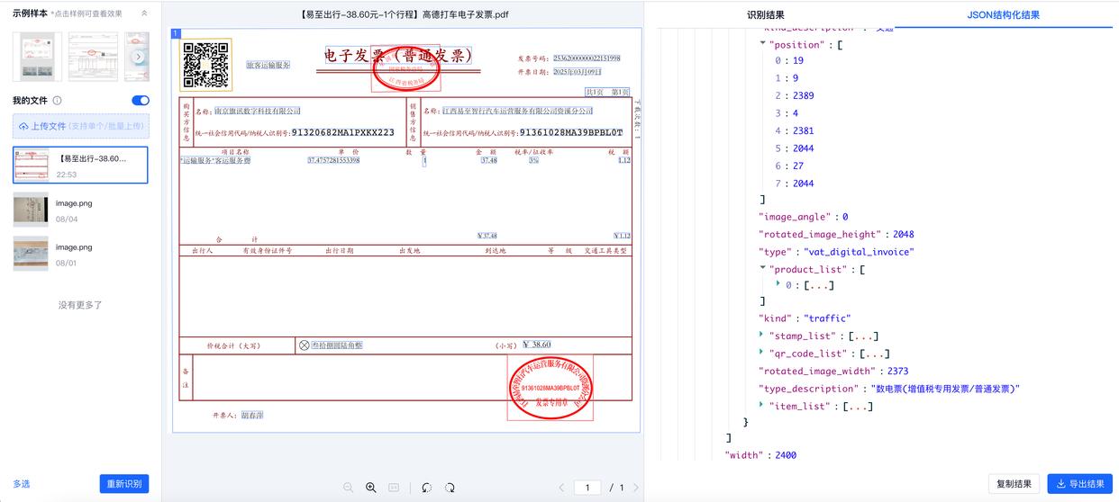
Task: Click unit price 37.4757281553398
Action: 333,160
